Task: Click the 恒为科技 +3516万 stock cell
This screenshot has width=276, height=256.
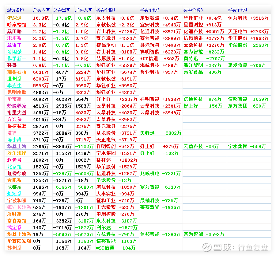Action: (248, 18)
